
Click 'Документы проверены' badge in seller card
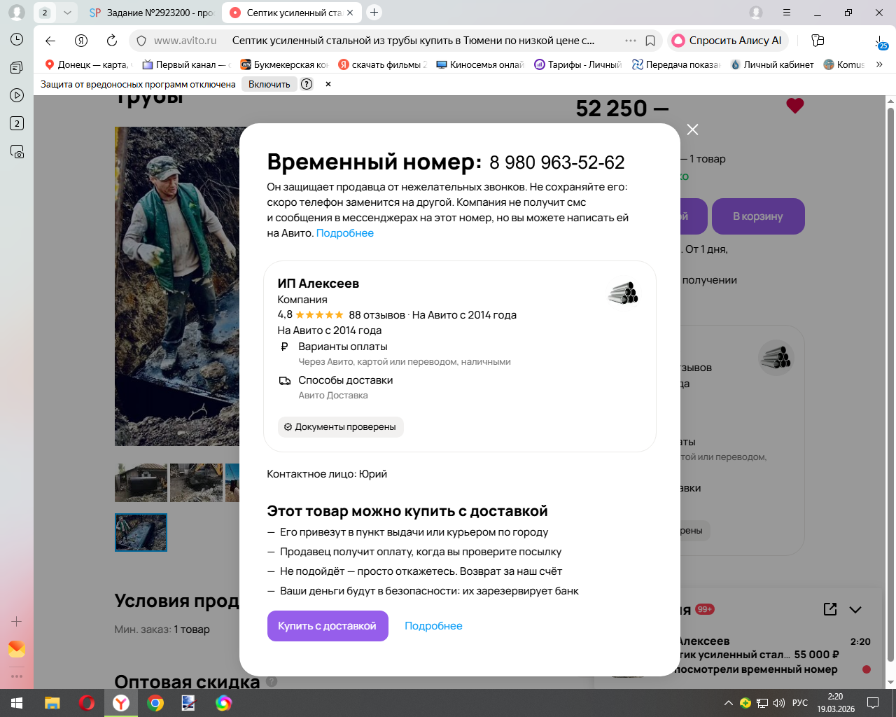(x=341, y=427)
